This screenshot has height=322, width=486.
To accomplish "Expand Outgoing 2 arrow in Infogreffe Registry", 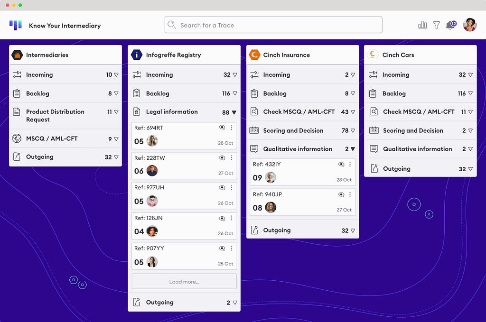I will click(x=234, y=303).
